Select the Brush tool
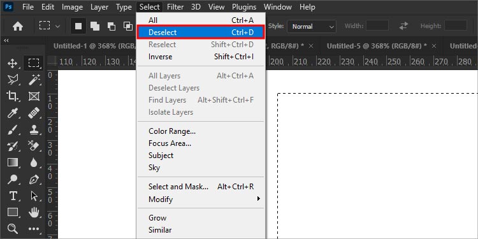This screenshot has height=239, width=478. [x=13, y=130]
